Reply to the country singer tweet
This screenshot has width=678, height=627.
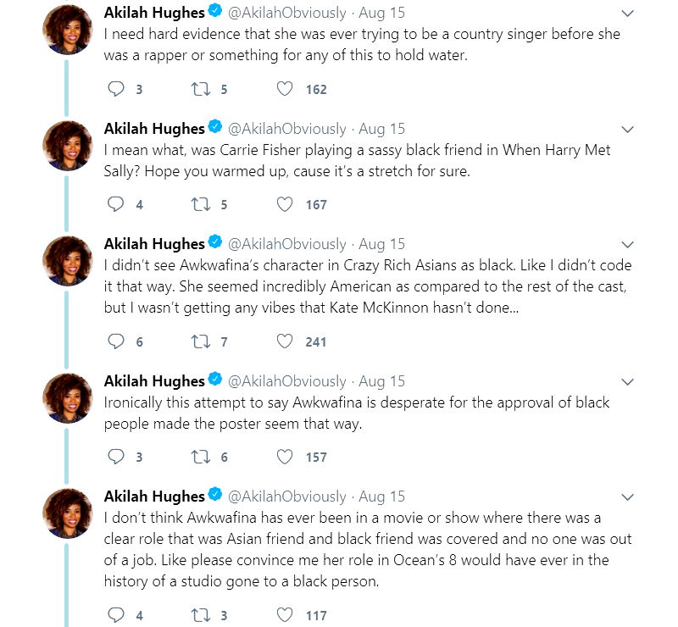coord(117,89)
